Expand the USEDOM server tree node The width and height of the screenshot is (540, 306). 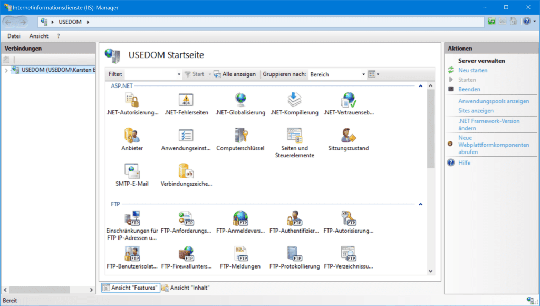click(x=6, y=70)
